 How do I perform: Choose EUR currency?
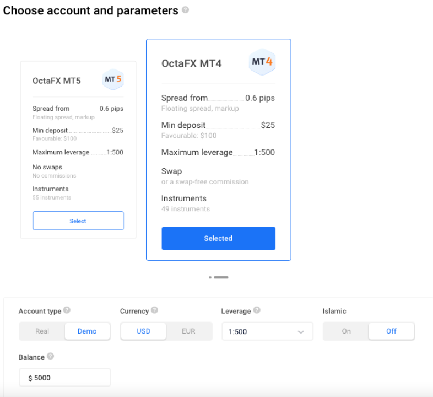pos(188,331)
